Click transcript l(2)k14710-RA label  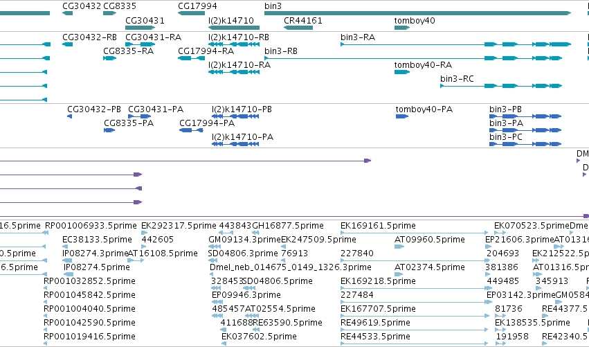[x=239, y=64]
